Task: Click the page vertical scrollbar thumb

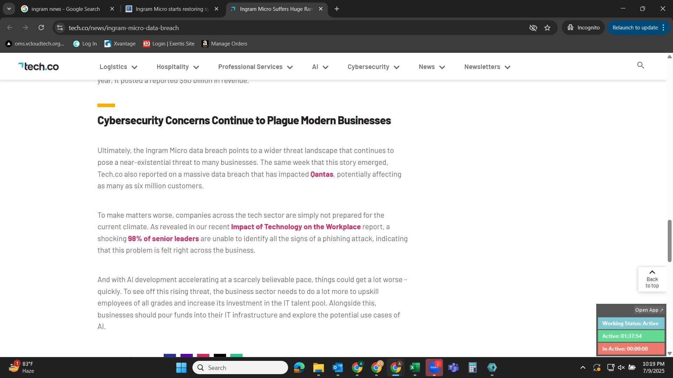Action: click(x=669, y=241)
